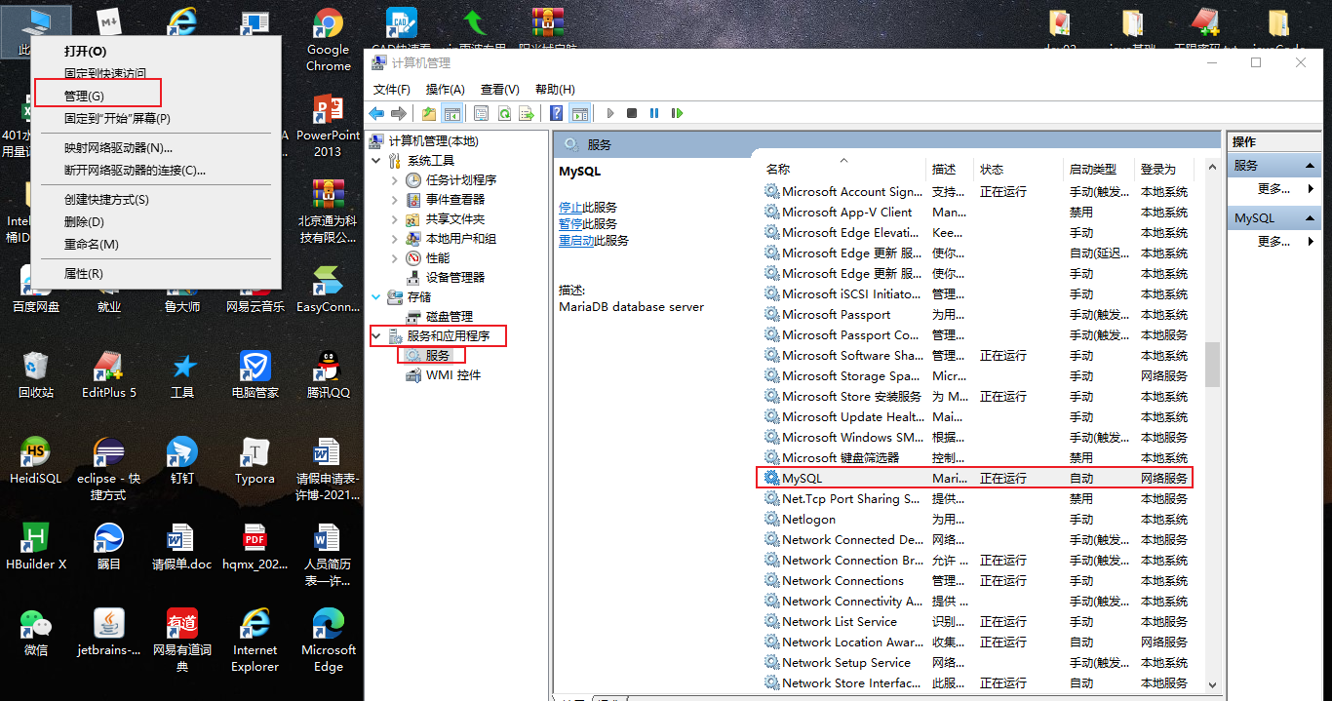Click scrollbar down arrow in services list

point(1213,685)
